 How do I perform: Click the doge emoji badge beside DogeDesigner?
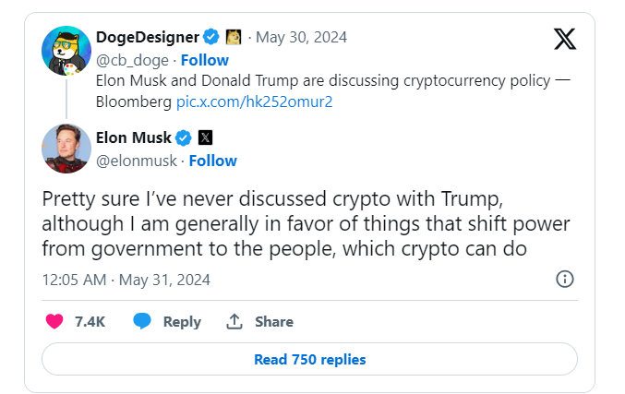click(x=232, y=38)
